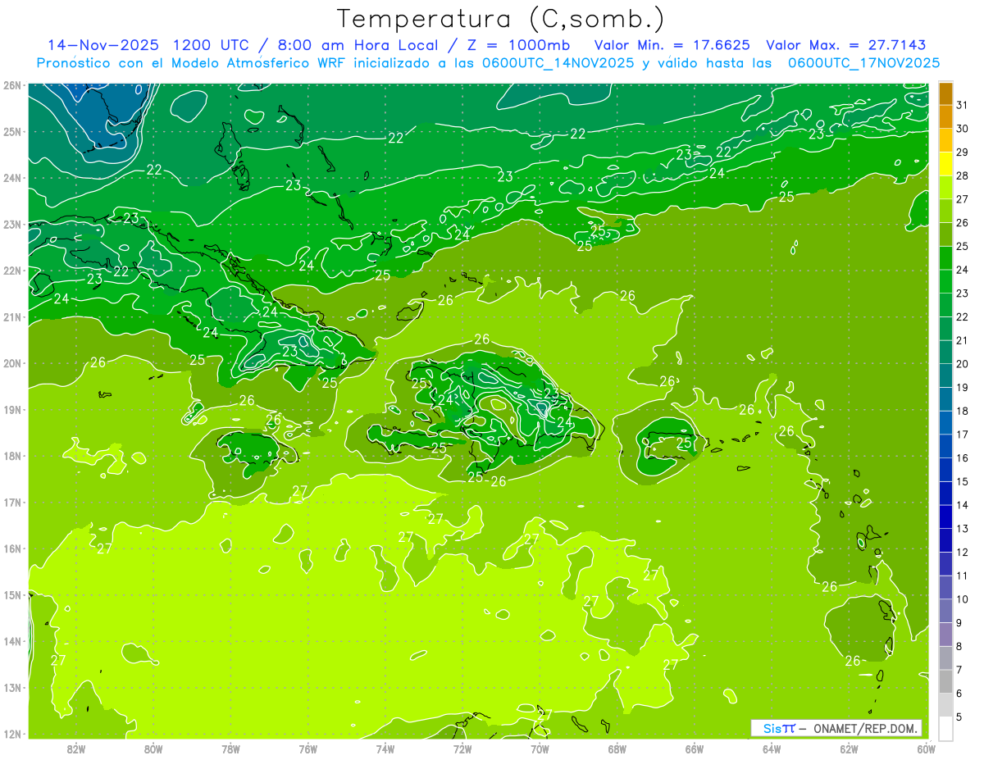Click the '62W' longitude axis label

(849, 749)
